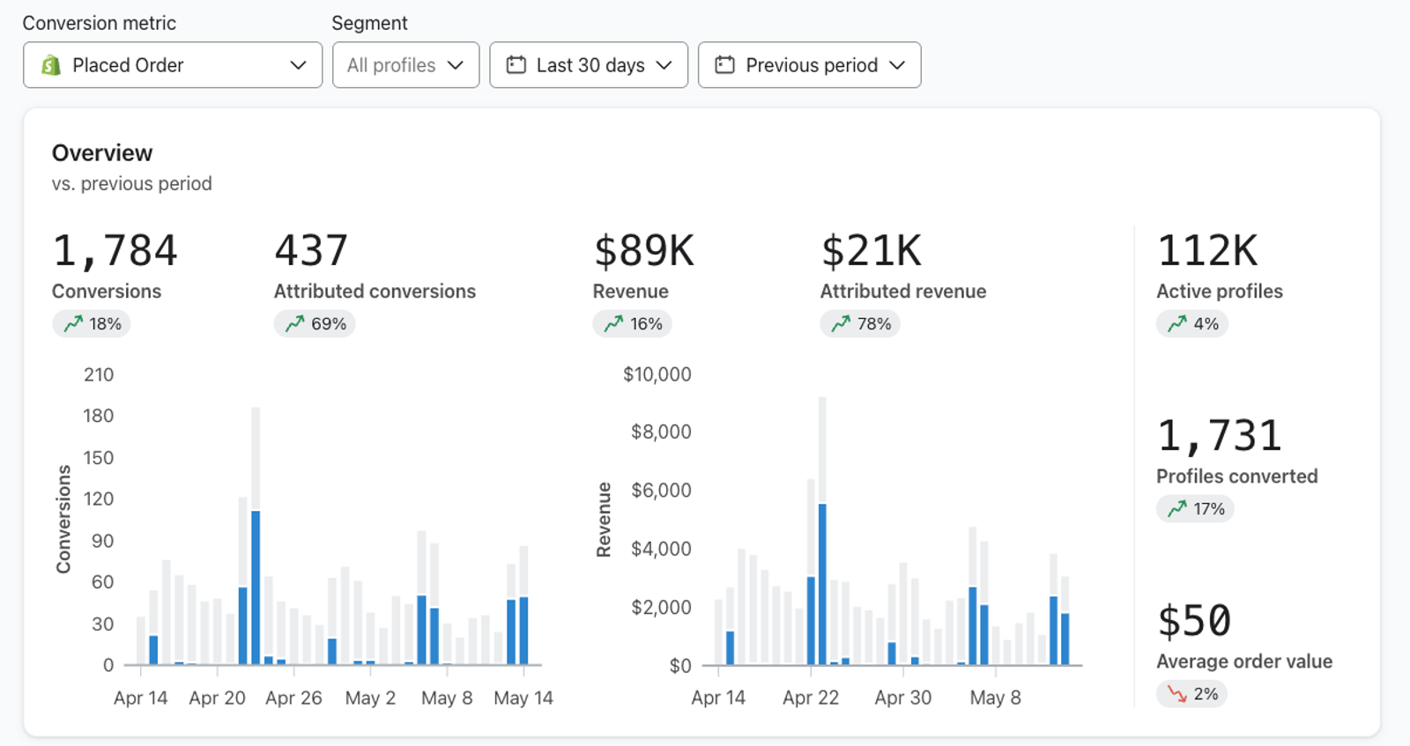Click the Apr 22 label on Revenue chart axis
This screenshot has width=1410, height=746.
(x=811, y=698)
